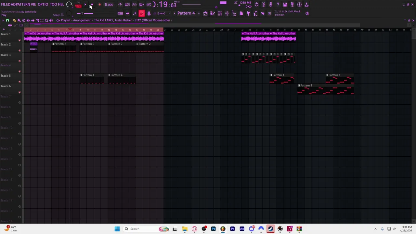Open Photoshop from the taskbar
Screen dimensions: 416x234
point(214,229)
